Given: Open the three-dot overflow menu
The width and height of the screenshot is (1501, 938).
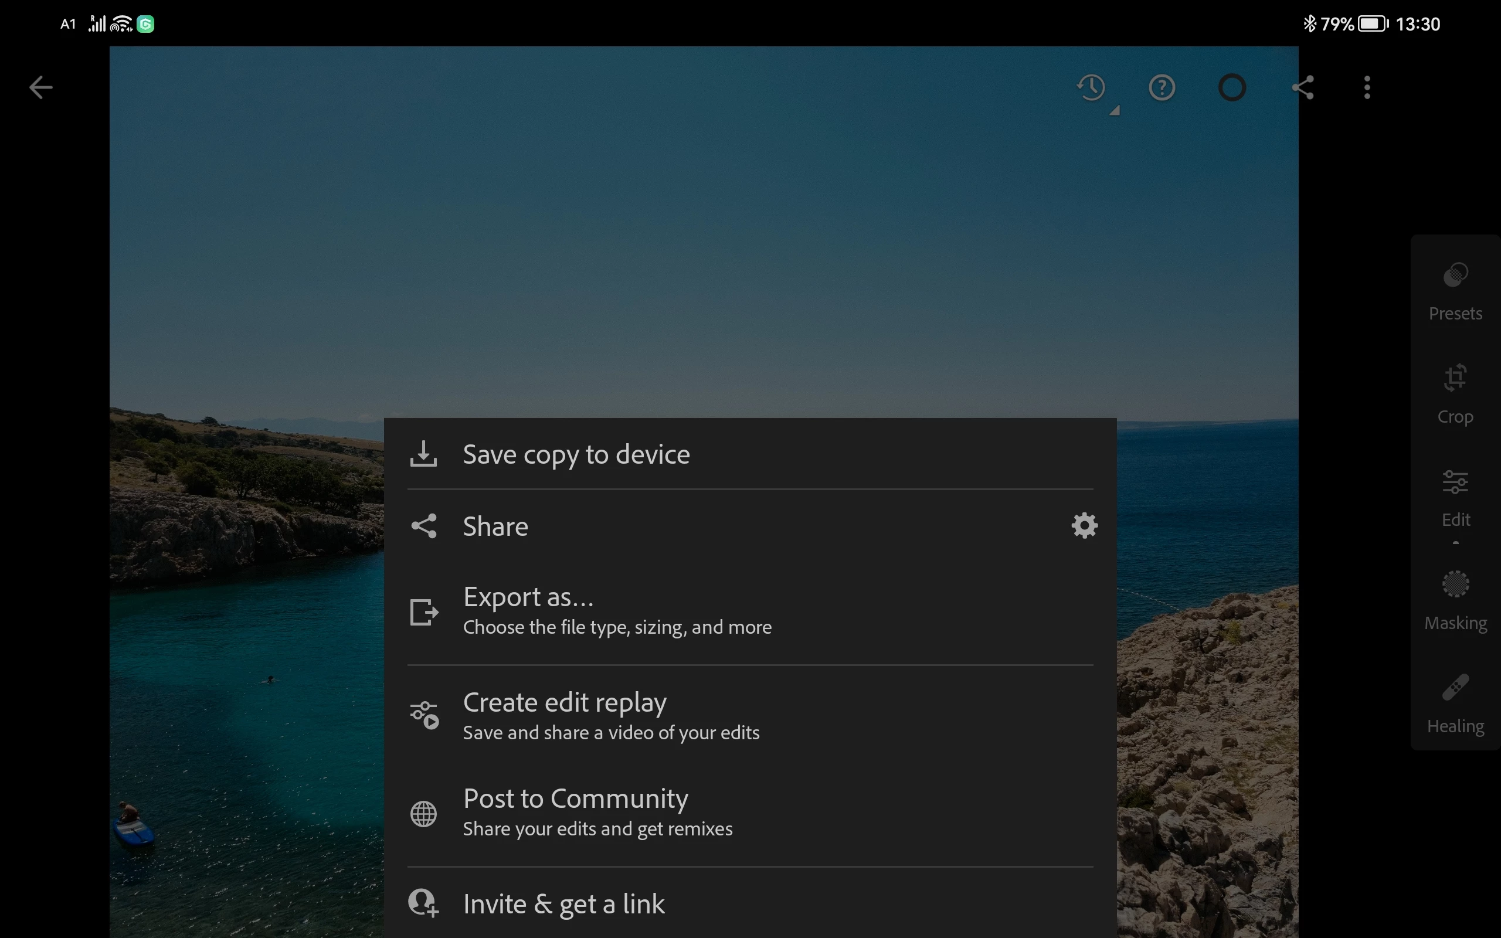Looking at the screenshot, I should pos(1367,87).
